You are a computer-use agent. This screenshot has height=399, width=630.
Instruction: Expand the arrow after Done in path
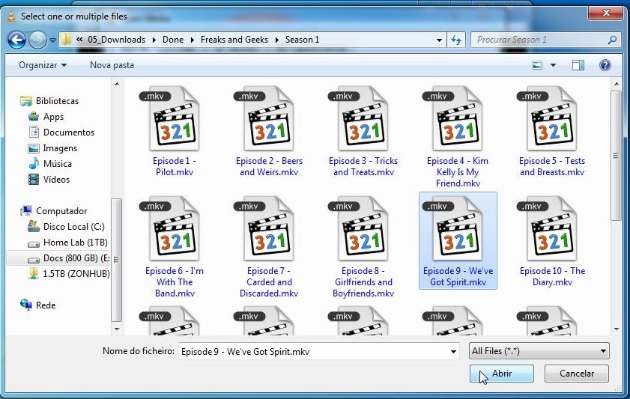tap(192, 40)
